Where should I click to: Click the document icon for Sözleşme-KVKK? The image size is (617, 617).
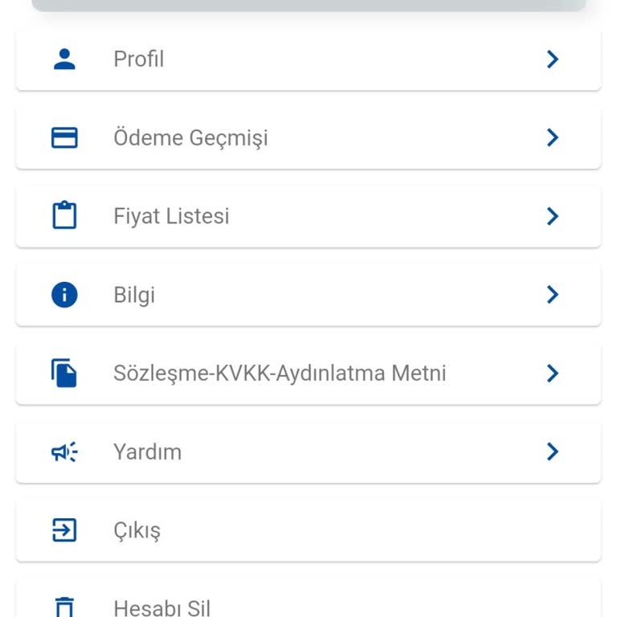(x=64, y=374)
